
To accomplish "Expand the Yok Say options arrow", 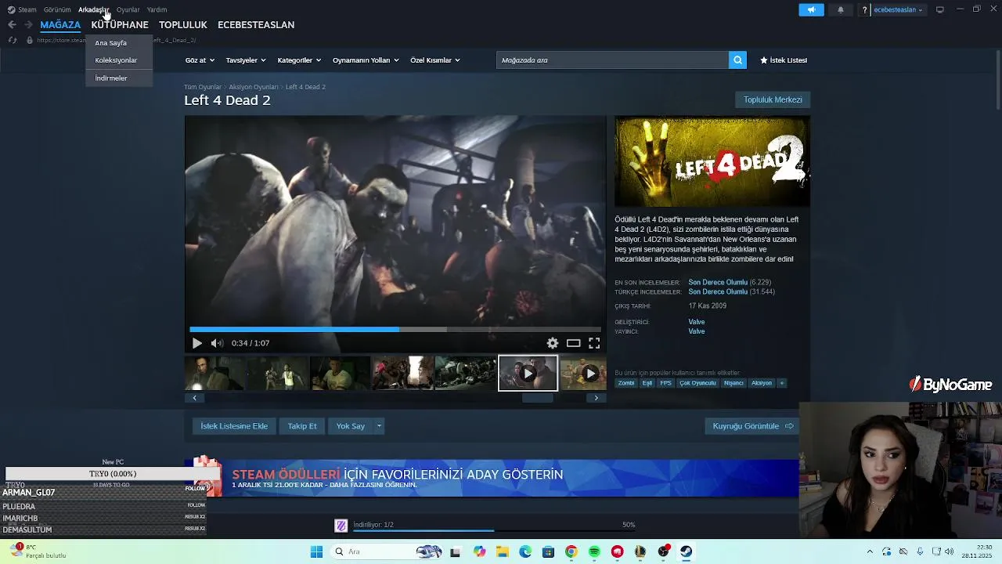I will coord(379,426).
